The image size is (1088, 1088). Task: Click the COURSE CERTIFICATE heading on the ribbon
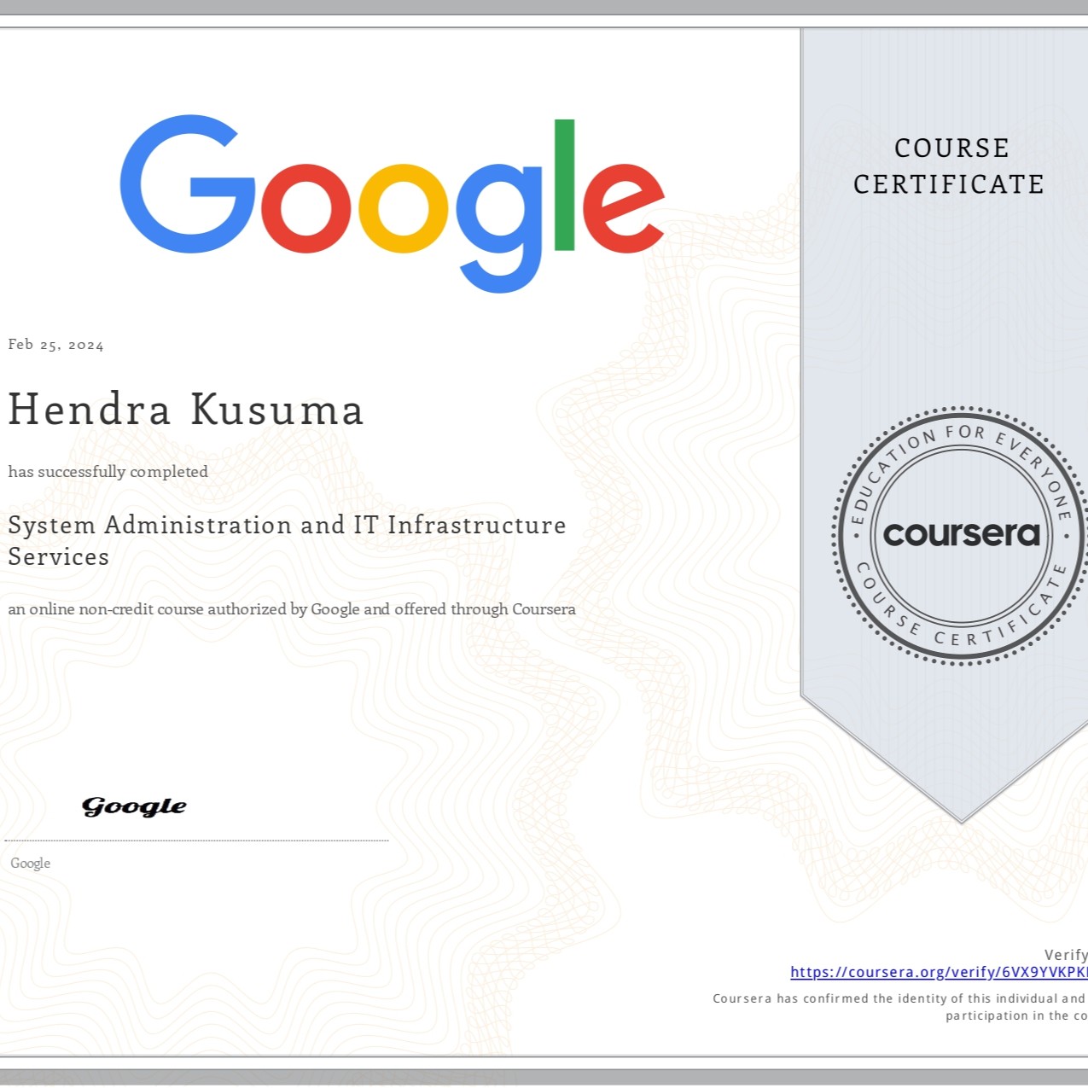coord(950,166)
